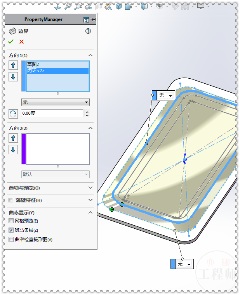Click inside empty 方向 2 selection box
This screenshot has height=295, width=240.
click(x=58, y=149)
